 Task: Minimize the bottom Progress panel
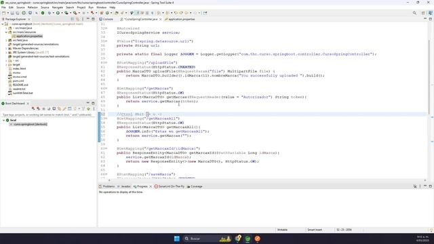pos(425,186)
